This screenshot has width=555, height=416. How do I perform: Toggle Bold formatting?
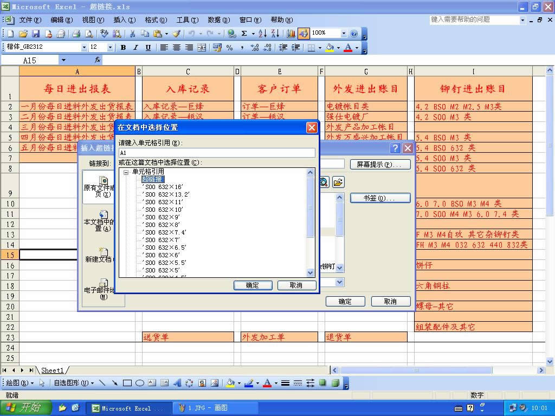pyautogui.click(x=123, y=48)
